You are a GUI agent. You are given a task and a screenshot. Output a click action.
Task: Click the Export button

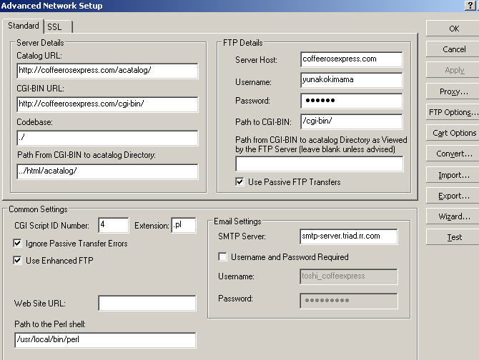(454, 196)
